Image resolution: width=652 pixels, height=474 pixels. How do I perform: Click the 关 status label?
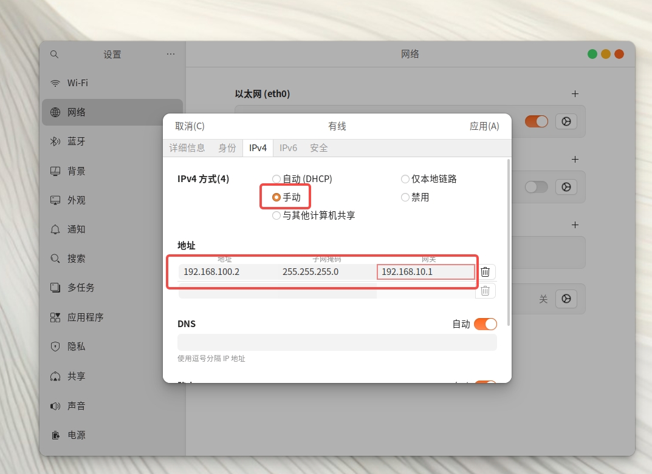[x=543, y=299]
